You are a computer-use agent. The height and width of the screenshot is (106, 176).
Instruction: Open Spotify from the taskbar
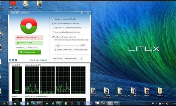pyautogui.click(x=60, y=103)
